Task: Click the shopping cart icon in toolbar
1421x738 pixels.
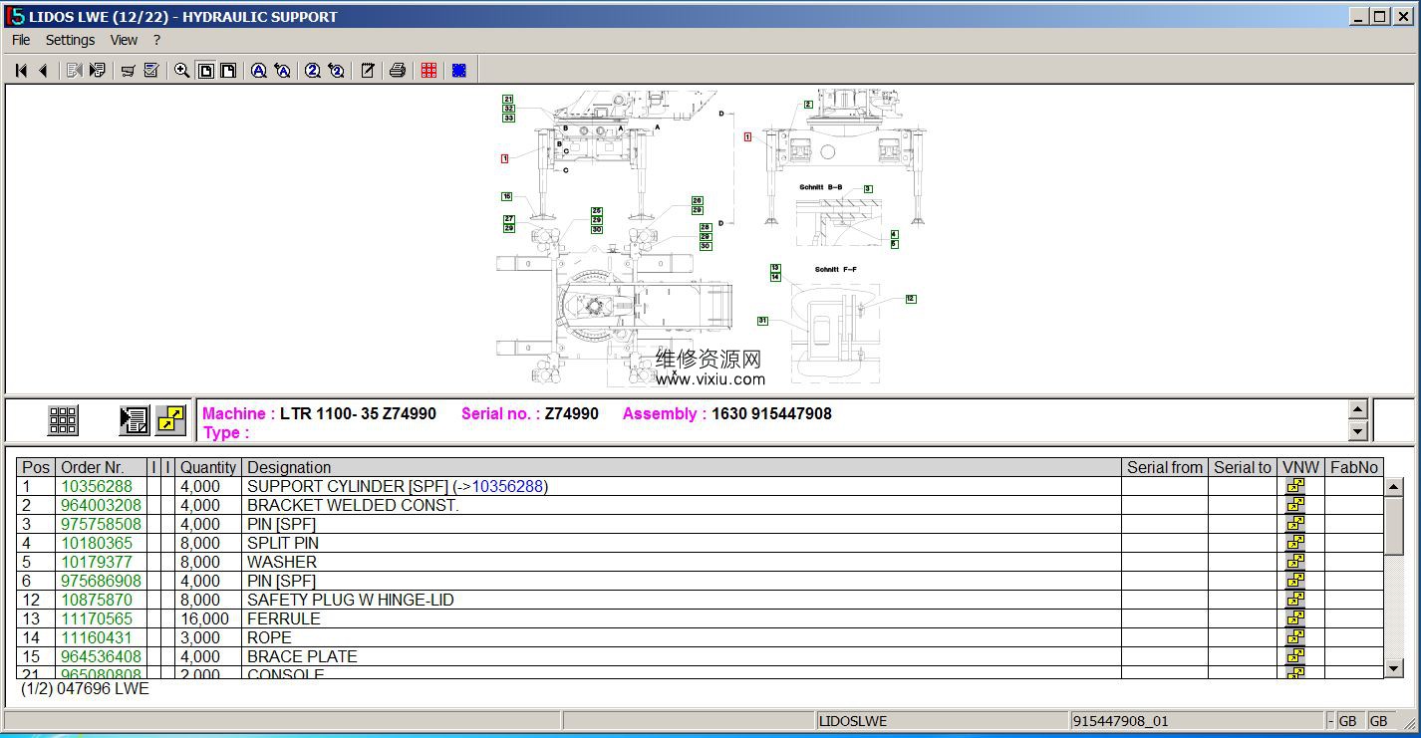Action: (128, 71)
